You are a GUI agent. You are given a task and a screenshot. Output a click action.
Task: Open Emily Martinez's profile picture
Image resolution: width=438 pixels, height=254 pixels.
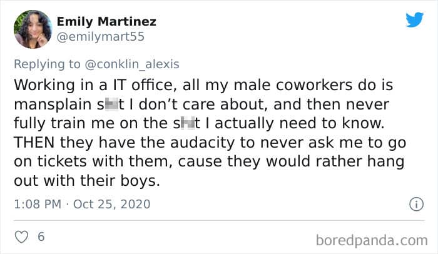(x=33, y=29)
